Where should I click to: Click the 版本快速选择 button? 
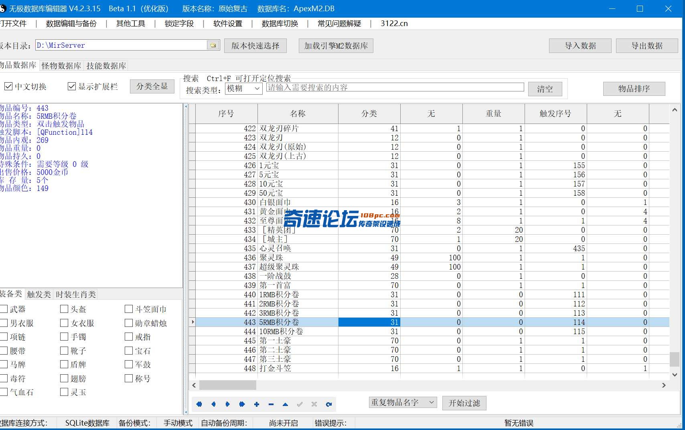[255, 46]
